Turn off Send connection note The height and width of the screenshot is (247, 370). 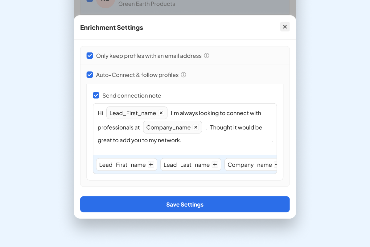tap(96, 95)
